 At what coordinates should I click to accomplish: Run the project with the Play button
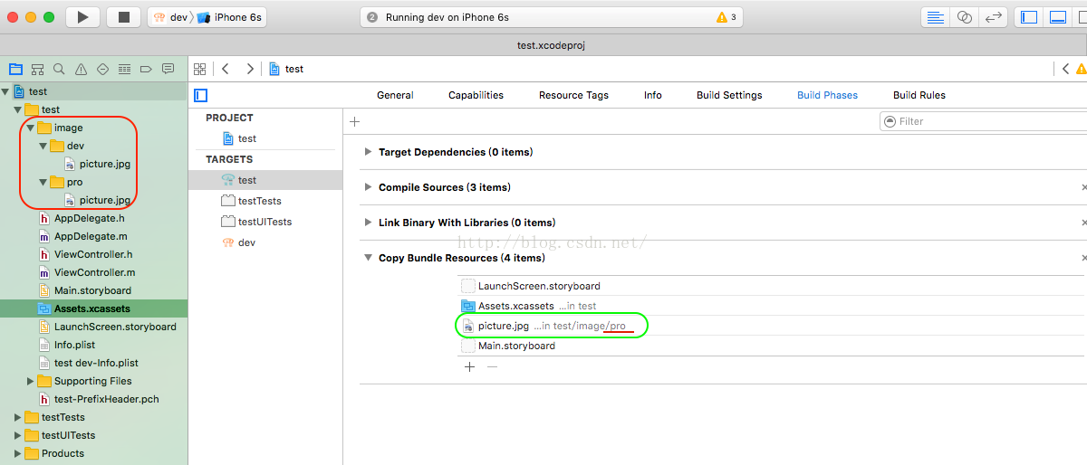point(83,16)
